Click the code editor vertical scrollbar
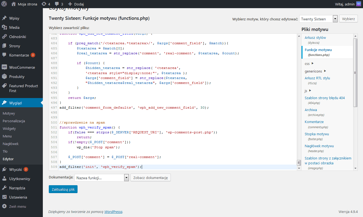 (x=299, y=102)
